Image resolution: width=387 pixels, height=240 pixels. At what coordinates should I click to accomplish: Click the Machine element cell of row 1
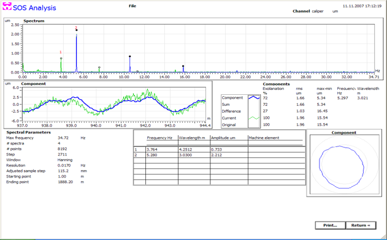(277, 149)
